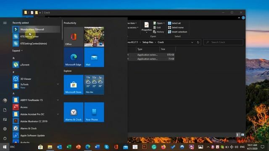Show hidden system tray icons
The width and height of the screenshot is (269, 151).
tap(208, 147)
